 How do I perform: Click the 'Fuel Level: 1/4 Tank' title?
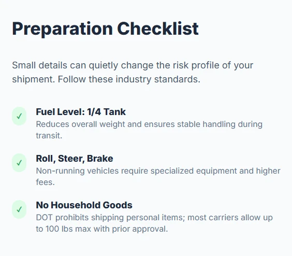(81, 112)
